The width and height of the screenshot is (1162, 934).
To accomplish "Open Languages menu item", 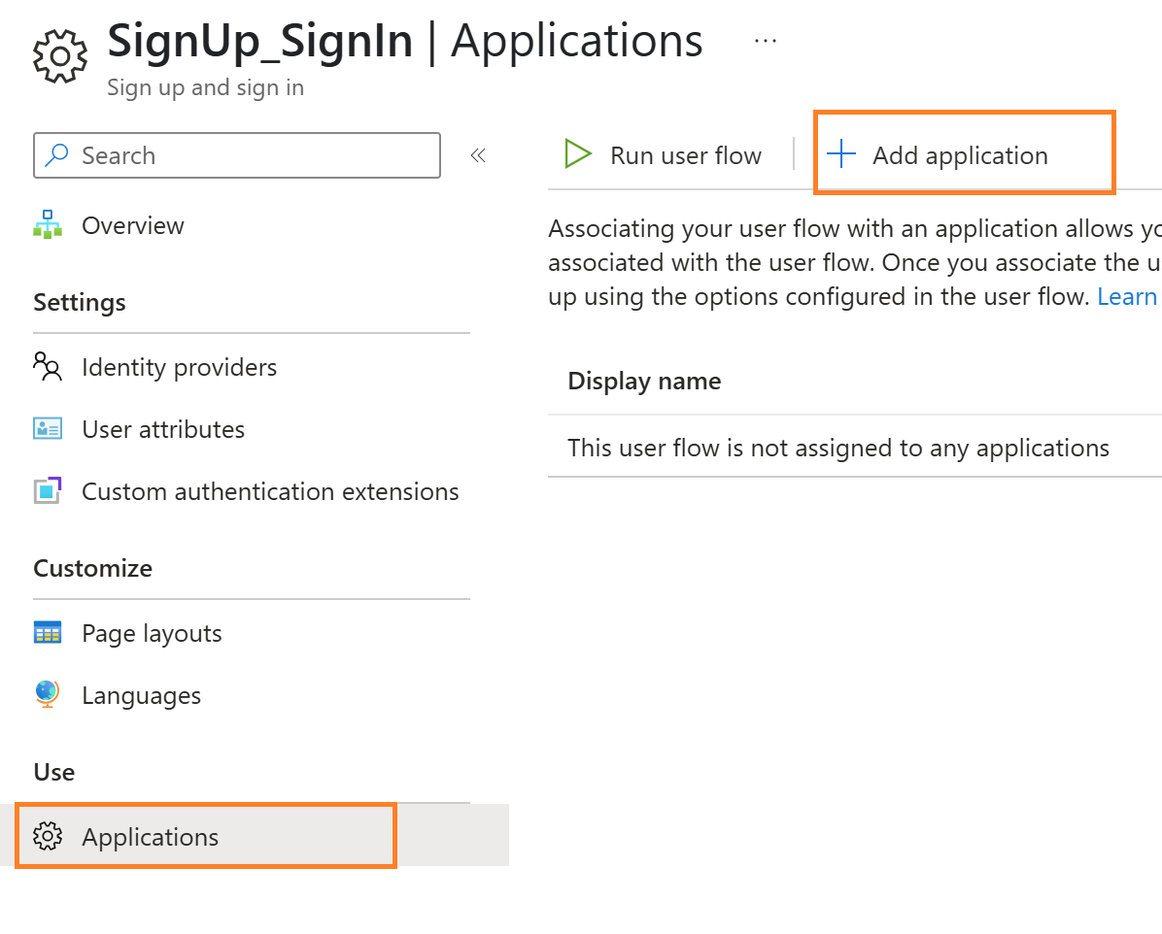I will [142, 696].
